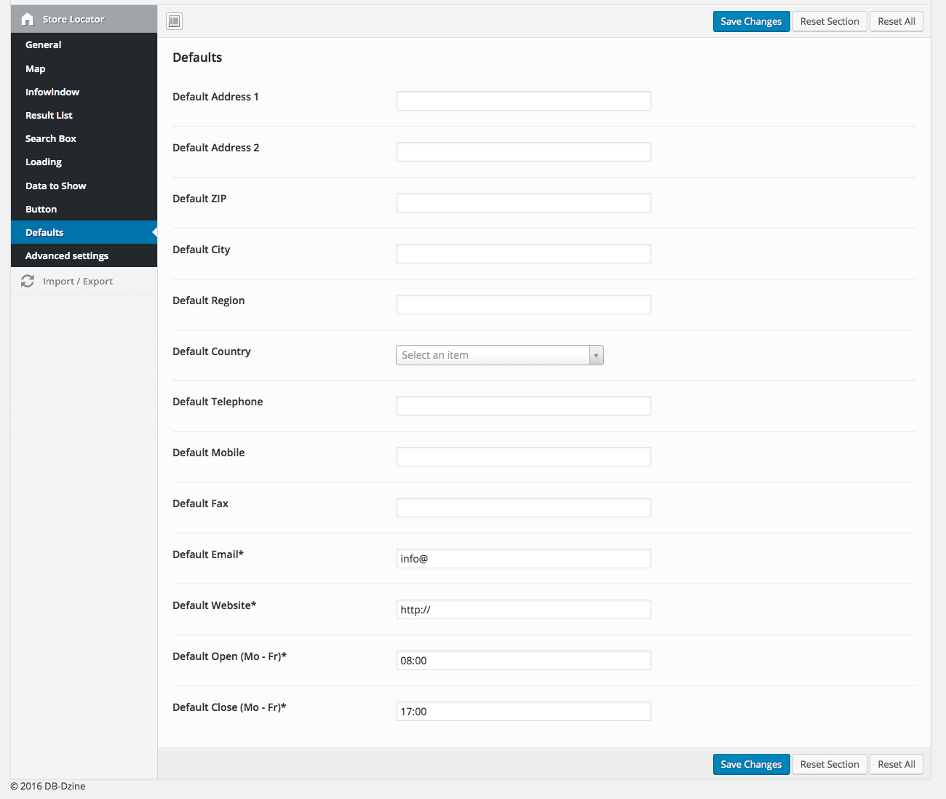This screenshot has height=799, width=946.
Task: Open the Default Country dropdown arrow
Action: pos(596,355)
